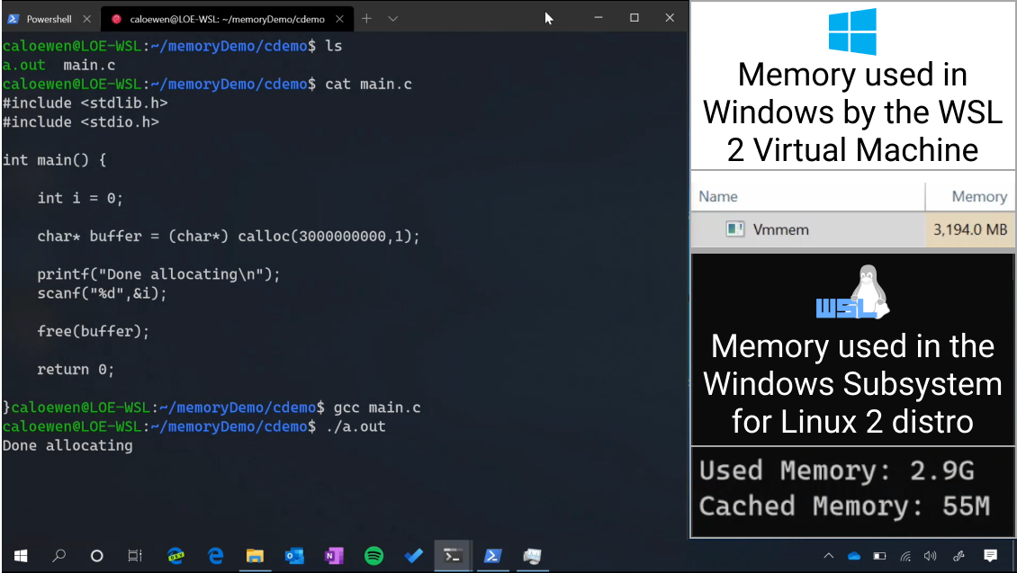Close the Powershell tab

coord(88,19)
